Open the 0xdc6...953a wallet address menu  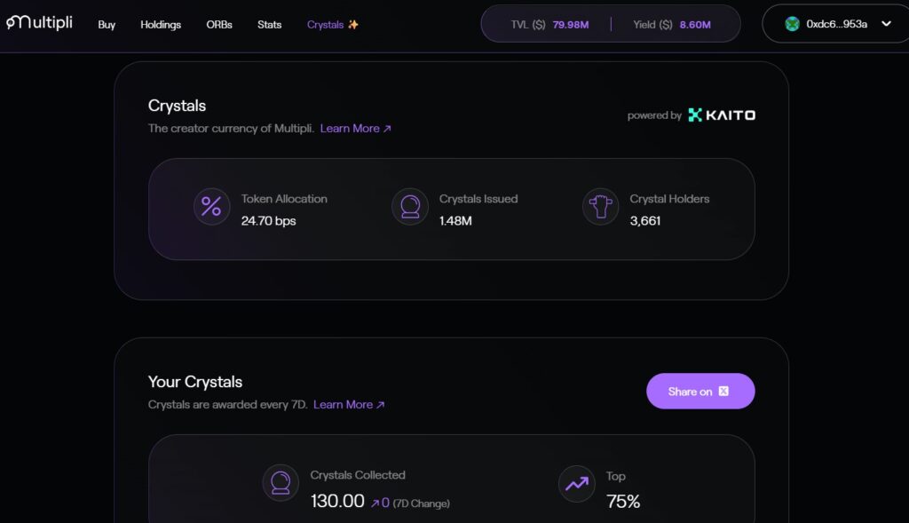pyautogui.click(x=836, y=24)
